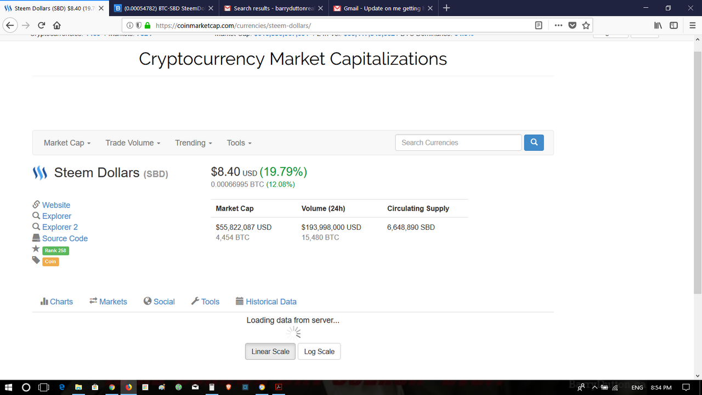Switch to the Markets tab
This screenshot has width=702, height=395.
tap(108, 302)
